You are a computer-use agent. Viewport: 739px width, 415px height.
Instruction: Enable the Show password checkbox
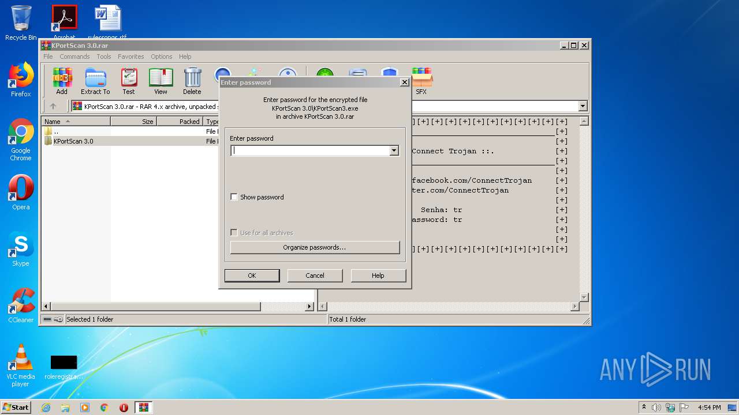click(234, 197)
